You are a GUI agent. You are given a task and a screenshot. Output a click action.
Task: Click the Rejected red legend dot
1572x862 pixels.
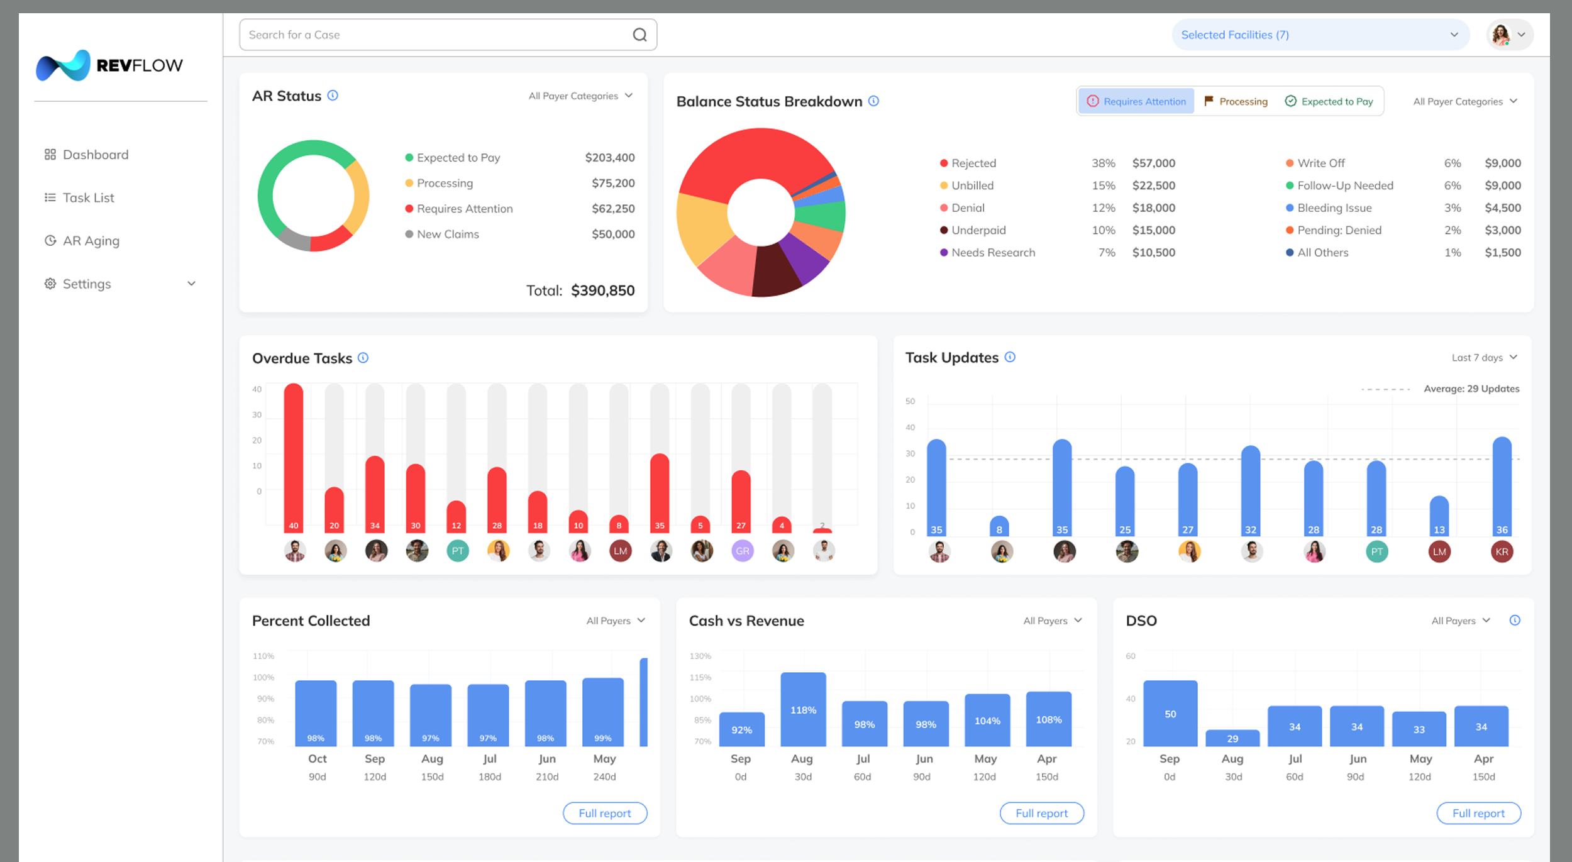tap(944, 163)
